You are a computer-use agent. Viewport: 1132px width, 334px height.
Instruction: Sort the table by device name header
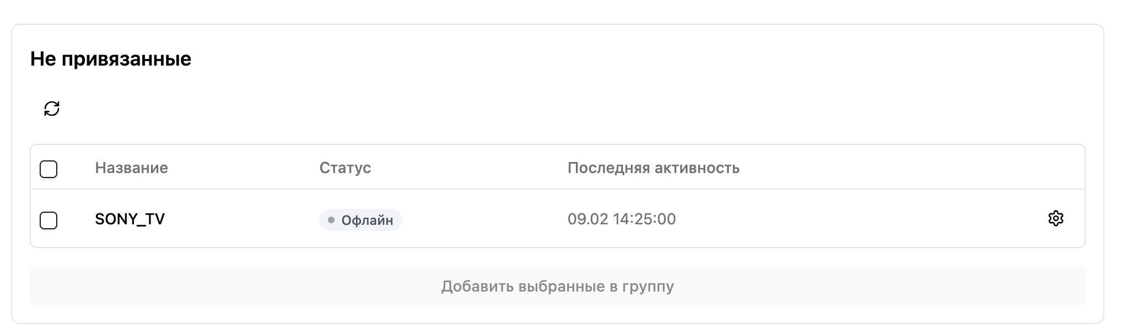131,168
